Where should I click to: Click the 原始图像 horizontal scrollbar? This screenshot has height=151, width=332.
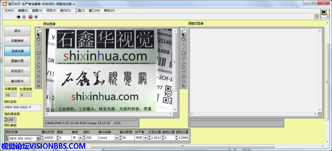pyautogui.click(x=109, y=114)
